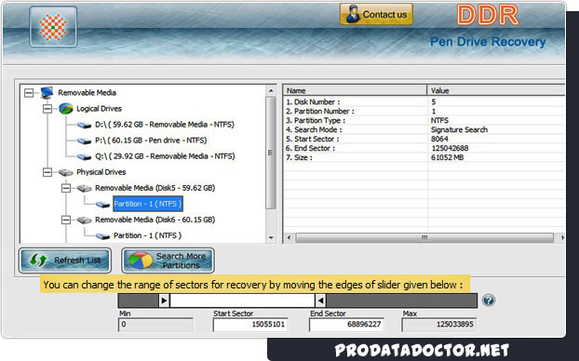Click details horizontal scrollbar left arrow

pyautogui.click(x=289, y=237)
